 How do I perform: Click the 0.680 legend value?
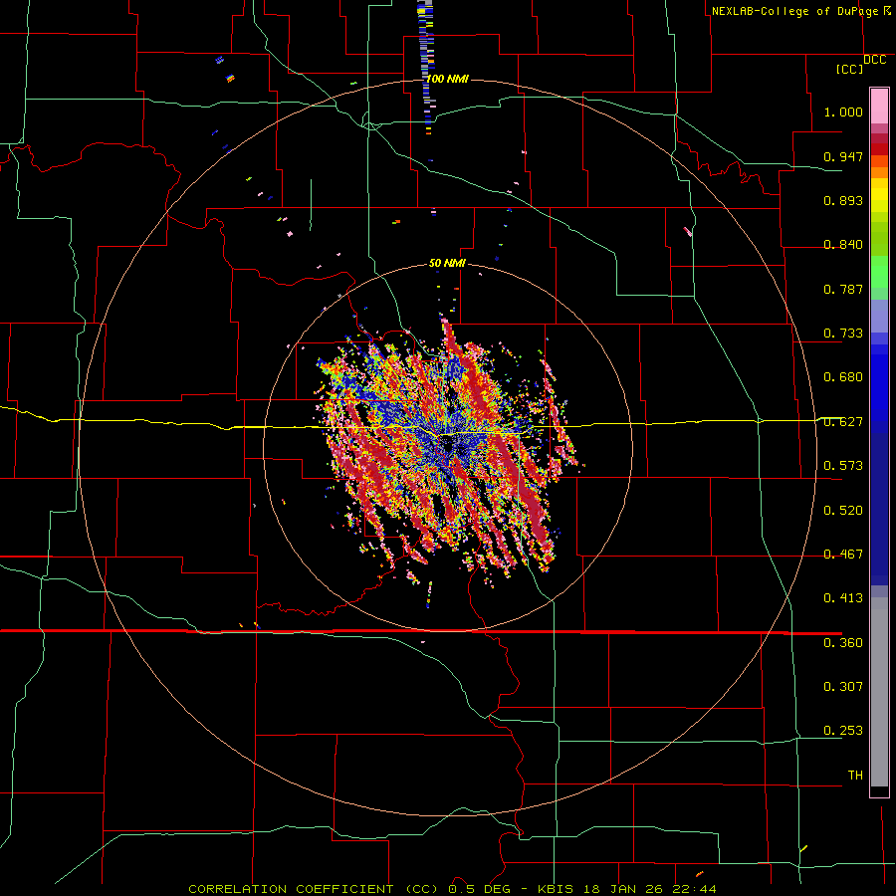(843, 377)
